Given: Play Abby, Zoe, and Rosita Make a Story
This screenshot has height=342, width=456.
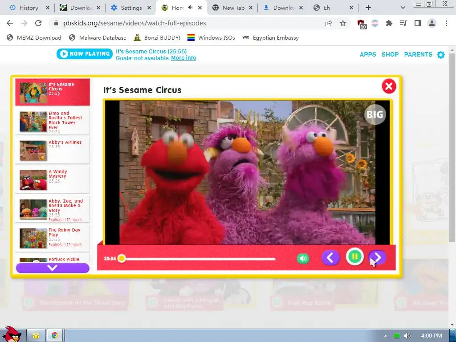Looking at the screenshot, I should point(53,209).
